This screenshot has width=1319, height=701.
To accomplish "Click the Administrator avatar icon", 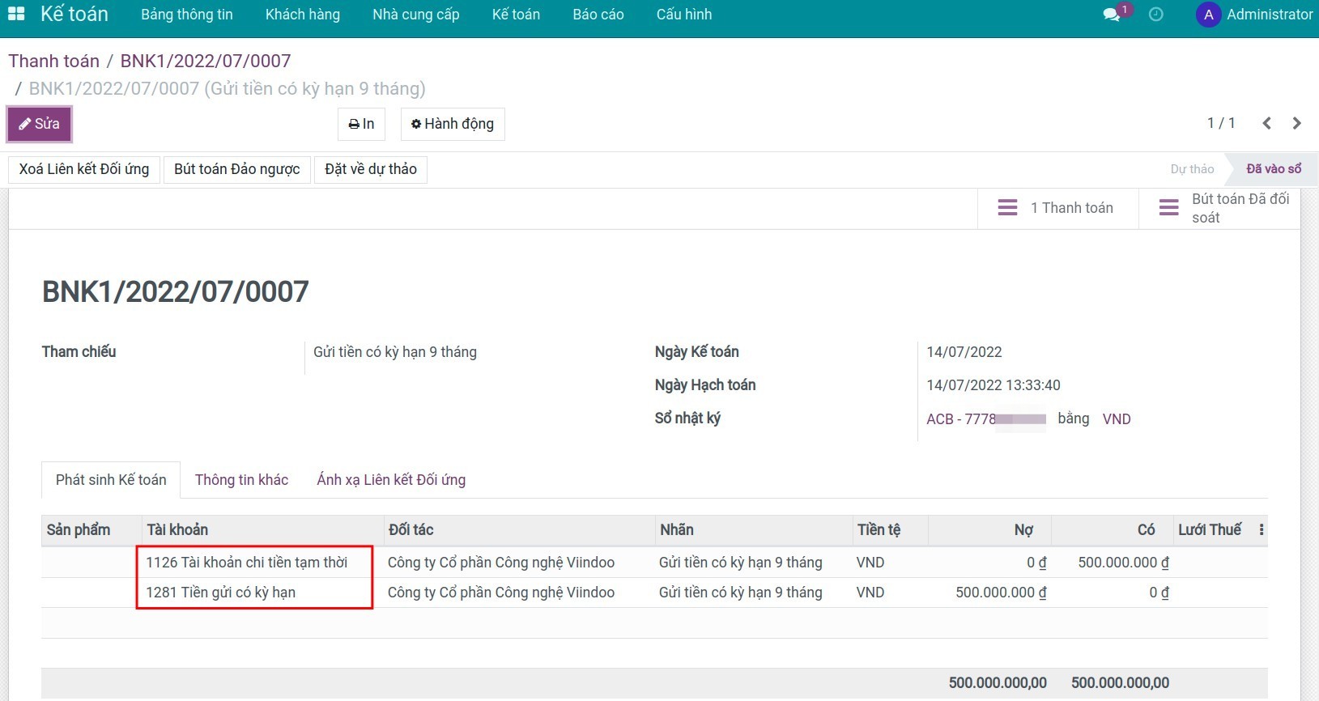I will (x=1208, y=15).
